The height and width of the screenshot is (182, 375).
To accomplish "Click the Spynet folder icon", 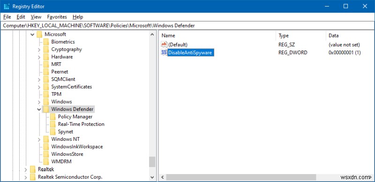I will (53, 131).
